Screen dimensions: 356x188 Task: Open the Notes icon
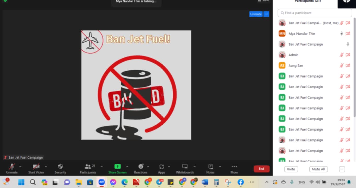pyautogui.click(x=210, y=166)
